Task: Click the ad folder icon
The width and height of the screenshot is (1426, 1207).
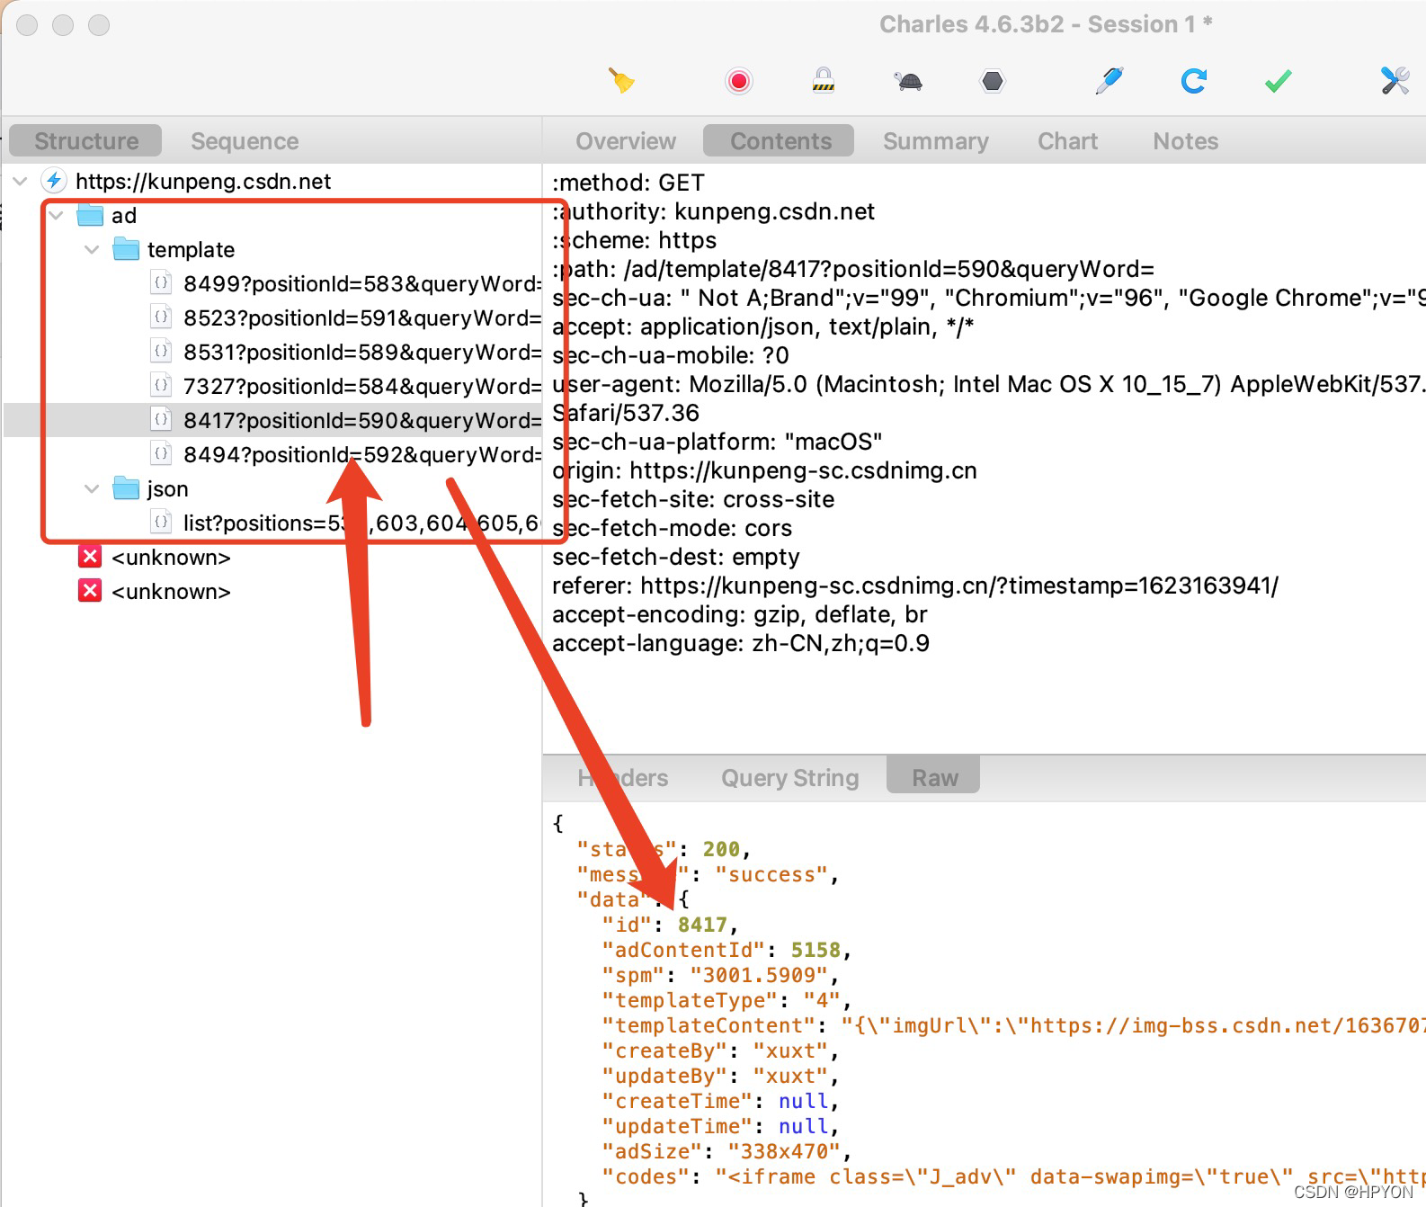Action: [90, 216]
